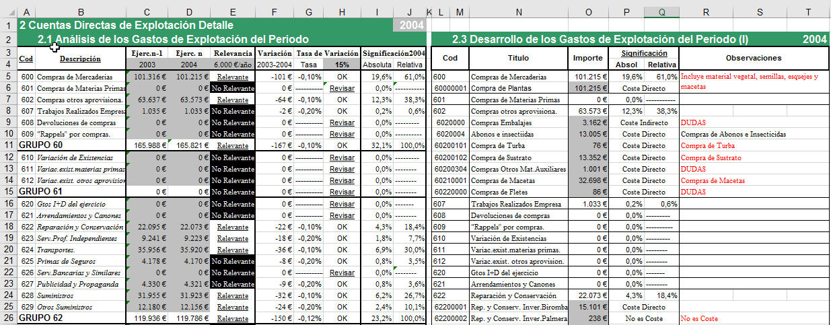Select column N header
This screenshot has width=831, height=325.
[x=517, y=12]
